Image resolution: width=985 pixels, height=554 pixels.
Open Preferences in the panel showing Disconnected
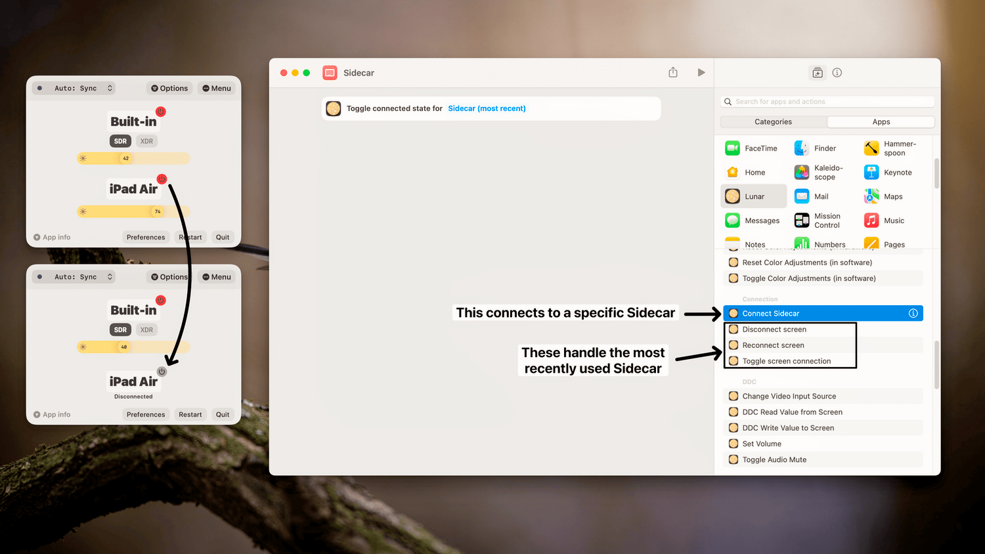click(x=146, y=415)
